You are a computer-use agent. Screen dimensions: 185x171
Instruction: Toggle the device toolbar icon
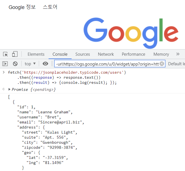[x=15, y=54]
